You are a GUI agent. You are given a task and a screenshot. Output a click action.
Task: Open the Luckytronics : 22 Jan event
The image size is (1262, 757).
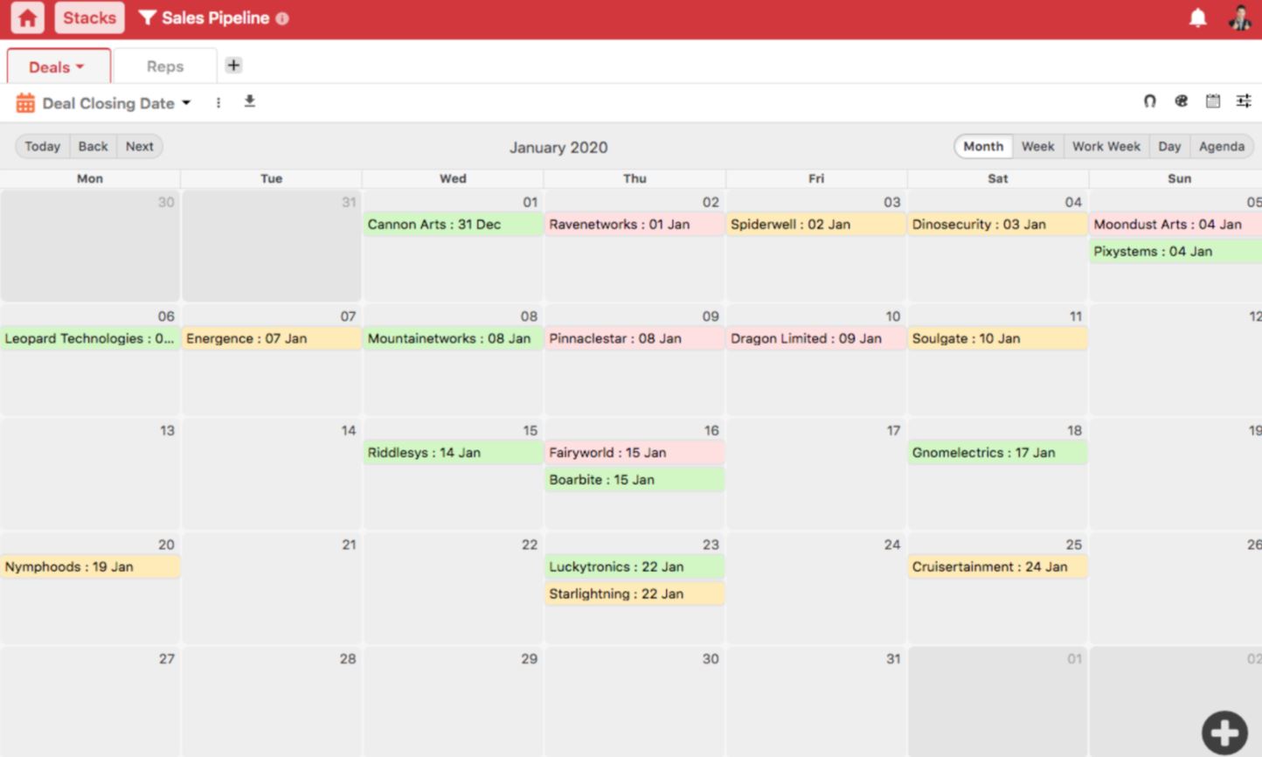(634, 567)
